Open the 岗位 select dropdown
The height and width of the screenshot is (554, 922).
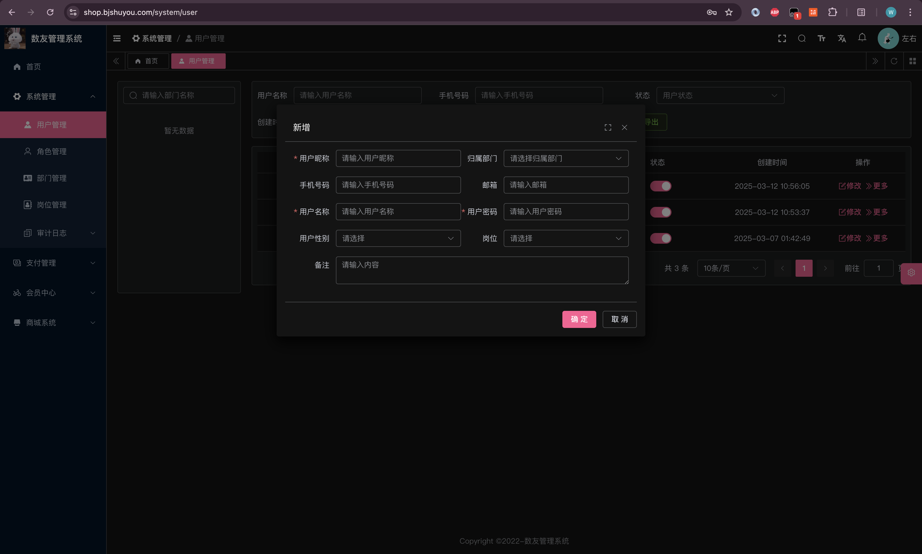point(566,238)
